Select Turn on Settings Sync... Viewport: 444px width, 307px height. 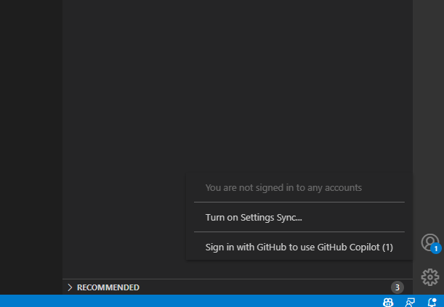(299, 218)
